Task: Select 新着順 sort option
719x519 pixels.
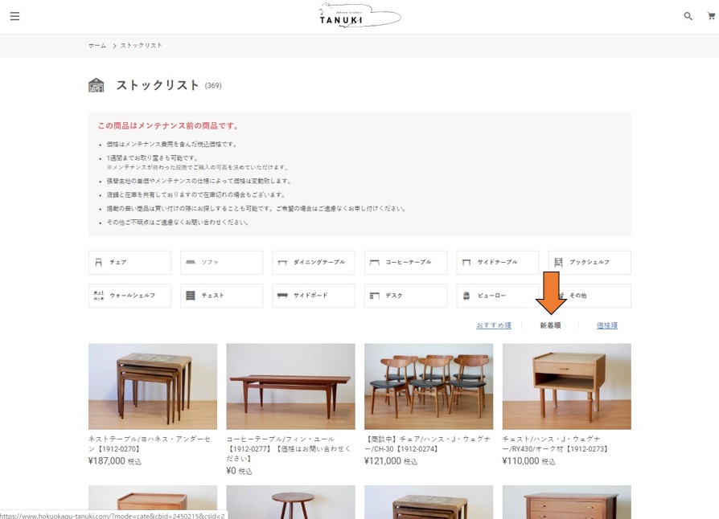Action: (x=550, y=325)
